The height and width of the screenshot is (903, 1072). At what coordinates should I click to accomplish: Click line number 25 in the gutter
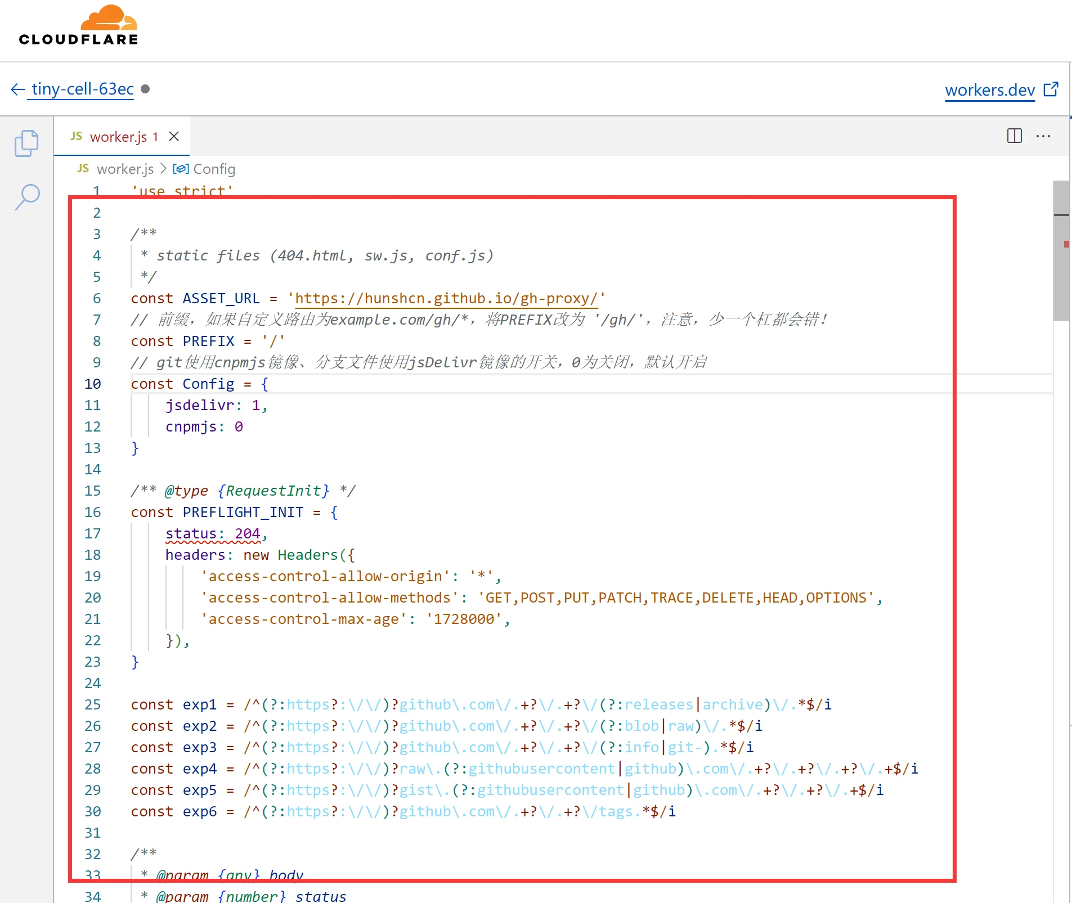[x=93, y=704]
